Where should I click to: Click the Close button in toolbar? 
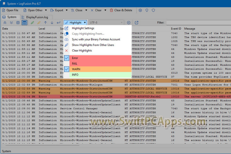click(x=77, y=10)
